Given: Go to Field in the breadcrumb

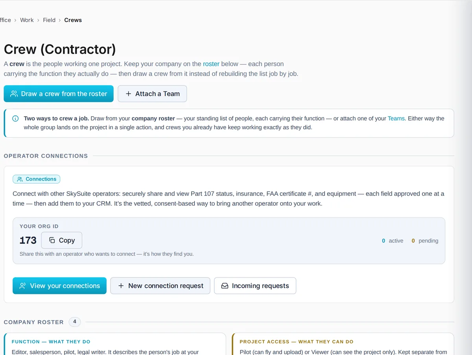Looking at the screenshot, I should (49, 20).
